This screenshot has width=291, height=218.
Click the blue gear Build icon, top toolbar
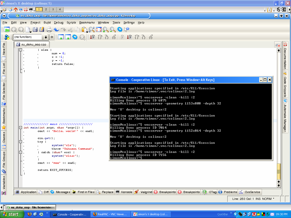(x=120, y=30)
